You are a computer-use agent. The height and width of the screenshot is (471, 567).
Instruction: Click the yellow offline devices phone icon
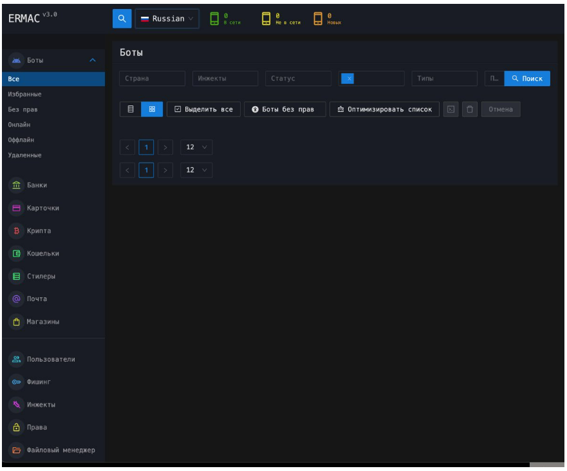coord(266,19)
